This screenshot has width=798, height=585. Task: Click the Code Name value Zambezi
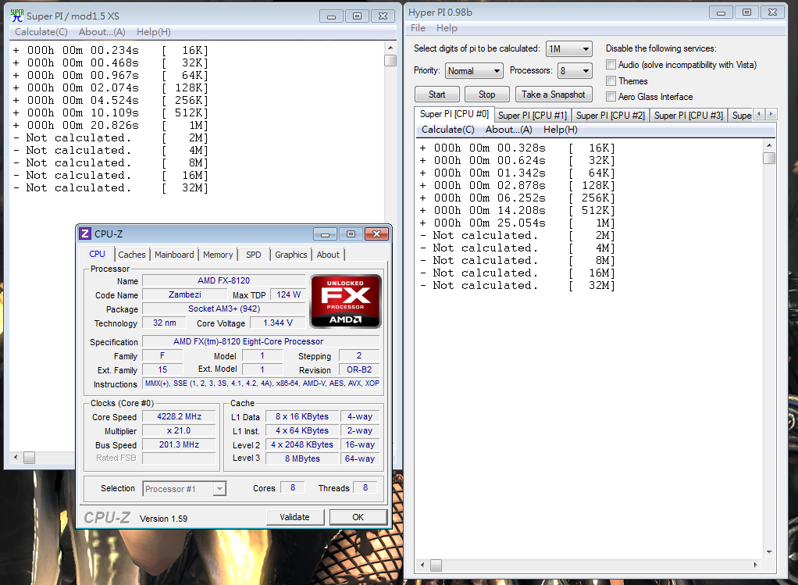coord(185,294)
